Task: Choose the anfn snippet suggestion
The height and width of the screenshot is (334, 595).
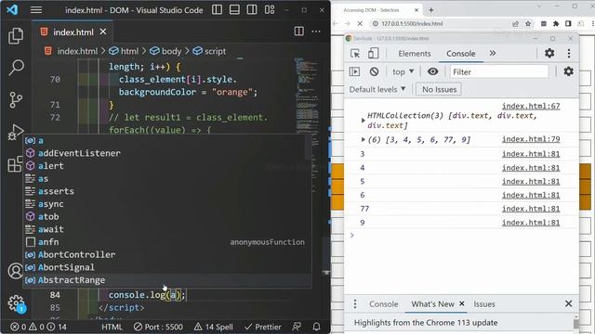Action: [167, 242]
